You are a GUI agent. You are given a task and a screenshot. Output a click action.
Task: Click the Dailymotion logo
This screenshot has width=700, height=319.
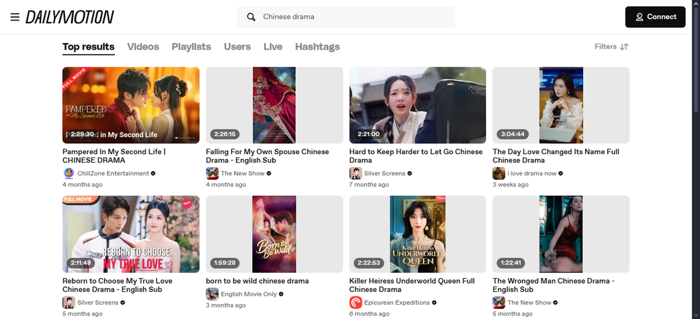coord(70,17)
